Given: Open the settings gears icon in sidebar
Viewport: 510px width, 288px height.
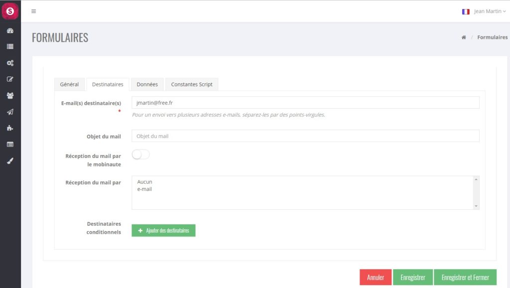Looking at the screenshot, I should [10, 63].
